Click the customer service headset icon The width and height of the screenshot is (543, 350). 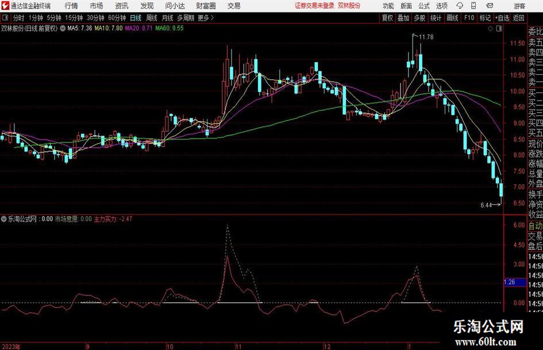tap(460, 6)
